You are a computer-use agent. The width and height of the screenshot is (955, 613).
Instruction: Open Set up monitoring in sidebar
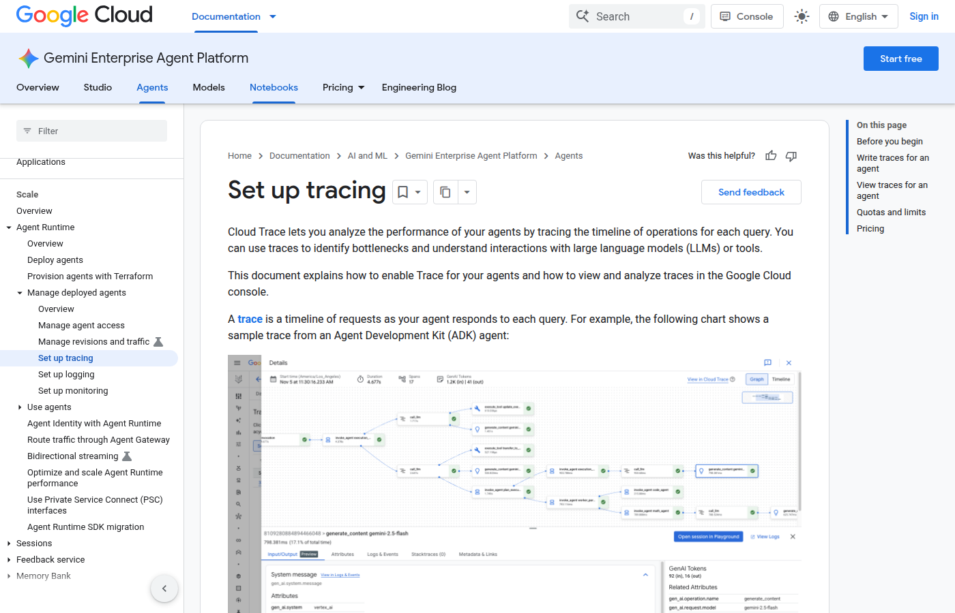[73, 391]
